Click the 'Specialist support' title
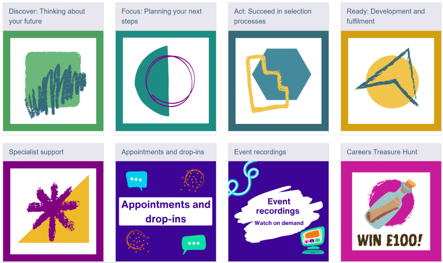The width and height of the screenshot is (443, 263). [36, 152]
